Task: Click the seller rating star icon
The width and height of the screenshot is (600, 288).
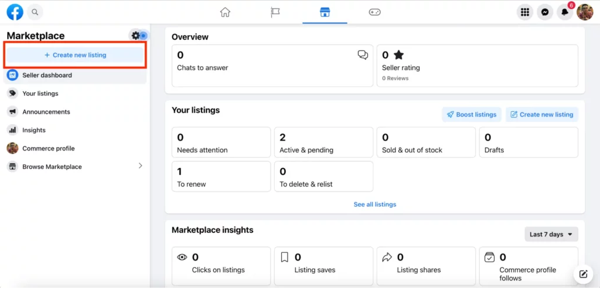Action: point(398,55)
